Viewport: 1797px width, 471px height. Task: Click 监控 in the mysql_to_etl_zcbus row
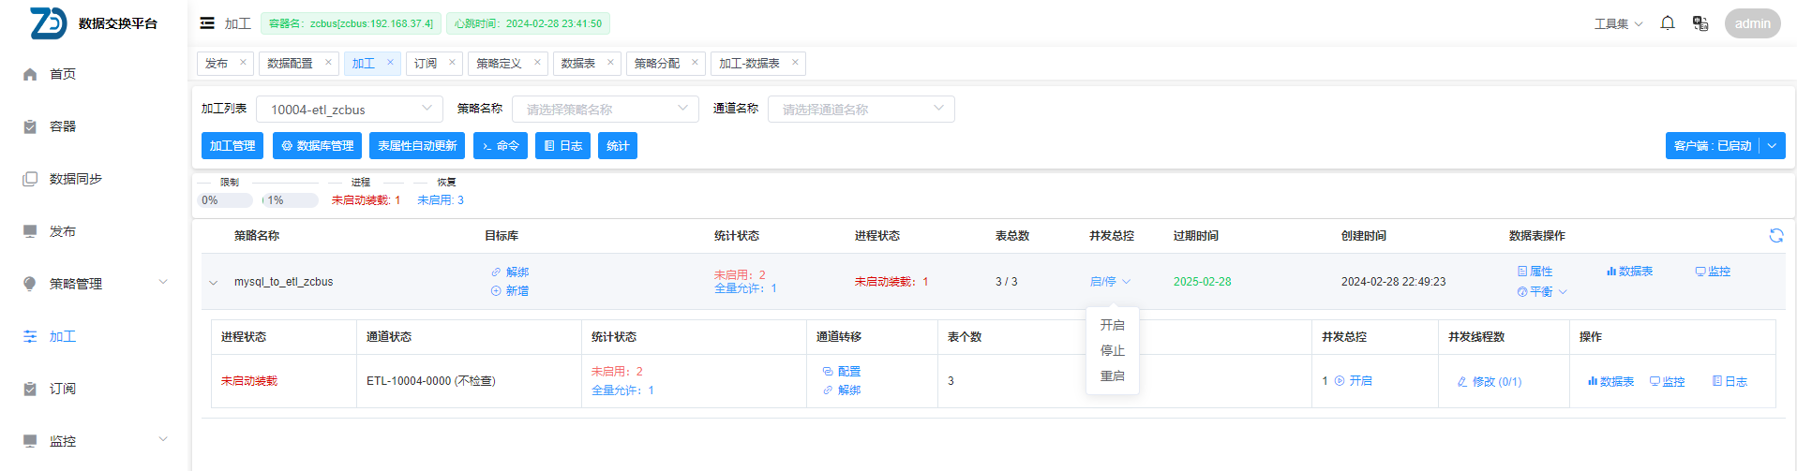(1713, 272)
